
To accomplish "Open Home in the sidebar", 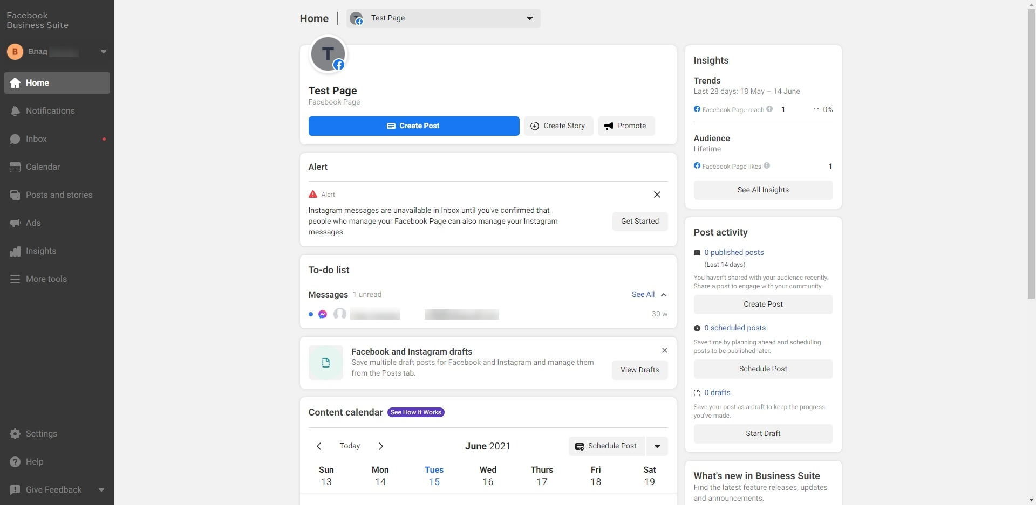I will (x=57, y=83).
